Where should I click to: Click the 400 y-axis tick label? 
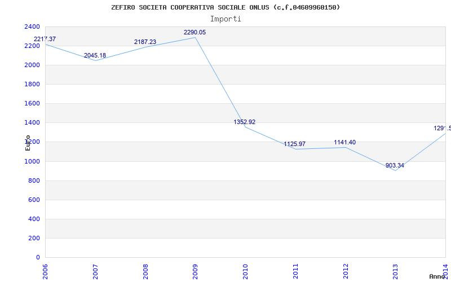tap(34, 219)
